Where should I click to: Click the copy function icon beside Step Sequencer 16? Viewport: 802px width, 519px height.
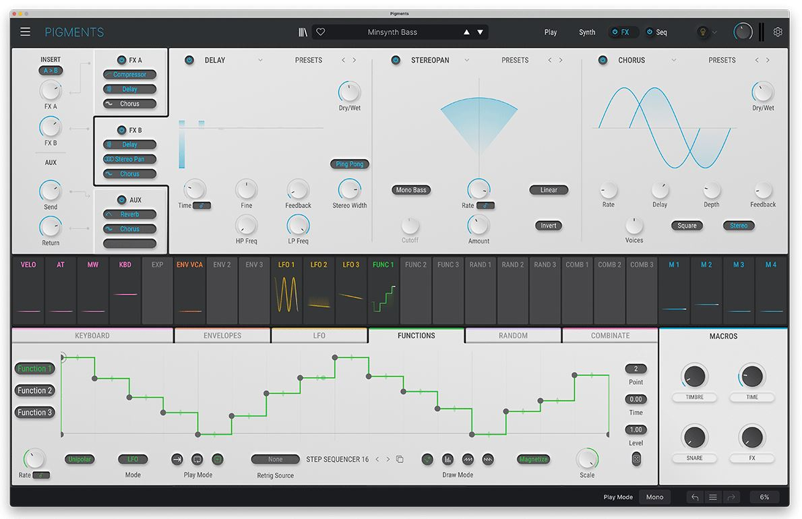pyautogui.click(x=400, y=460)
